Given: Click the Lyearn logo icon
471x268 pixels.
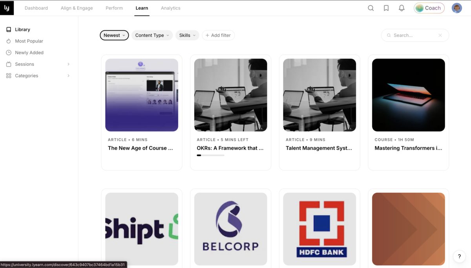Looking at the screenshot, I should pyautogui.click(x=7, y=8).
